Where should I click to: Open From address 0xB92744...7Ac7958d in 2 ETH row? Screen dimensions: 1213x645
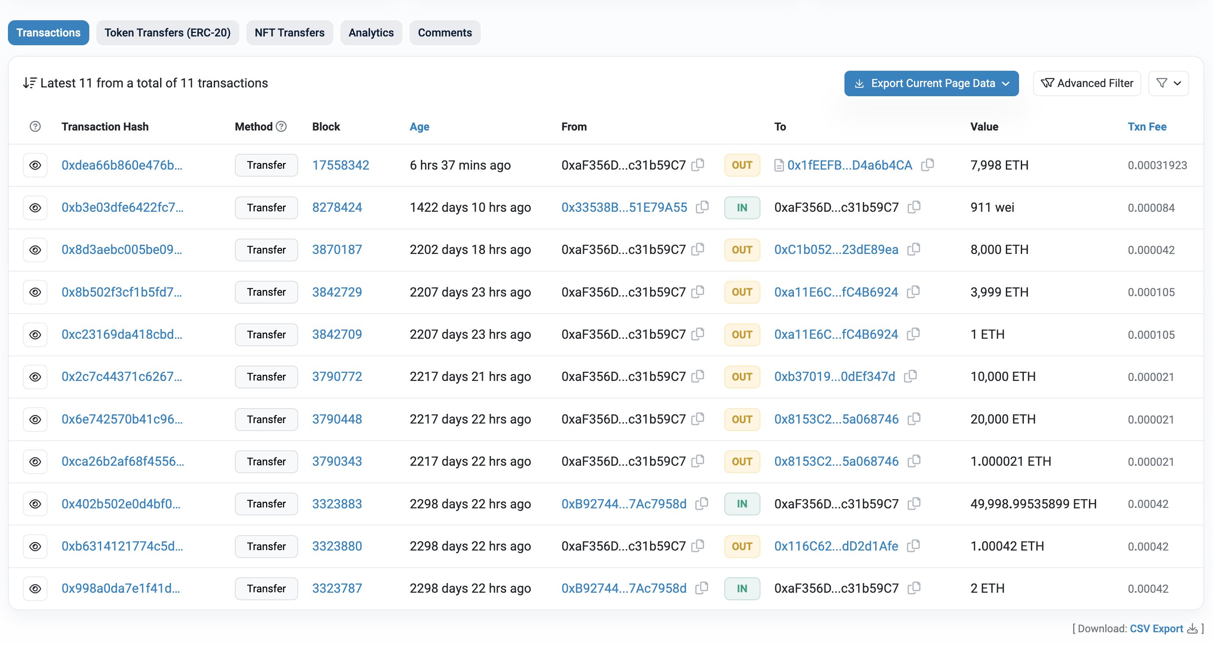coord(624,589)
